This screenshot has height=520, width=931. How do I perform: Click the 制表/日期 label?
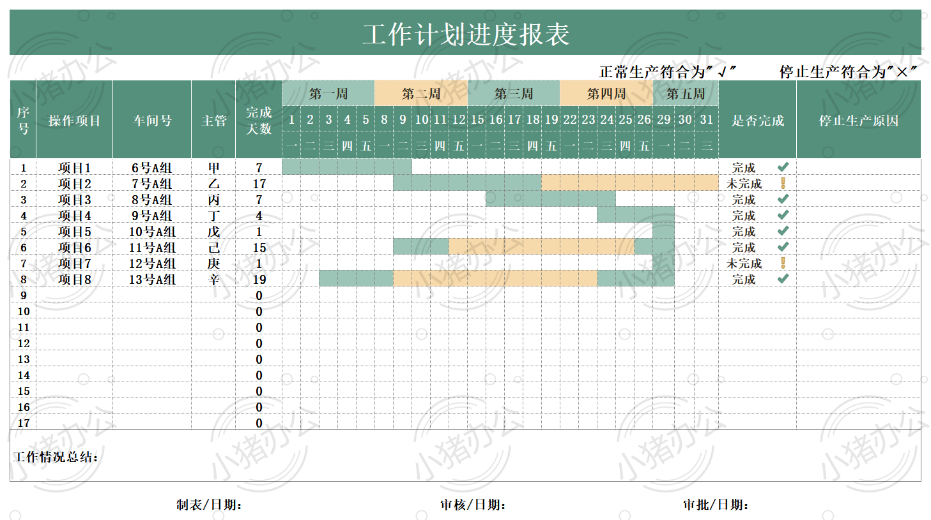pos(209,505)
